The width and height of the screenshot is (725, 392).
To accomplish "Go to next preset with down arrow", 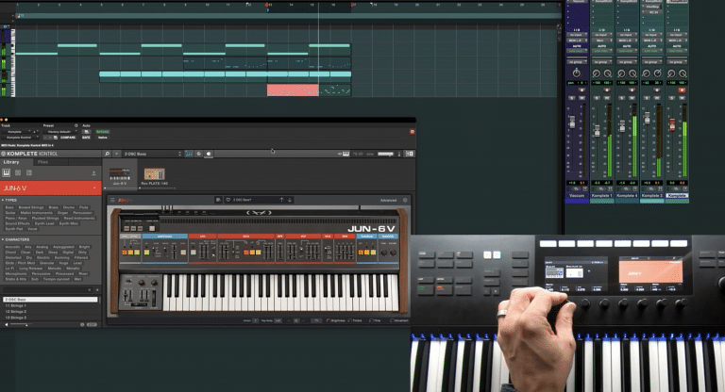I will [x=290, y=200].
